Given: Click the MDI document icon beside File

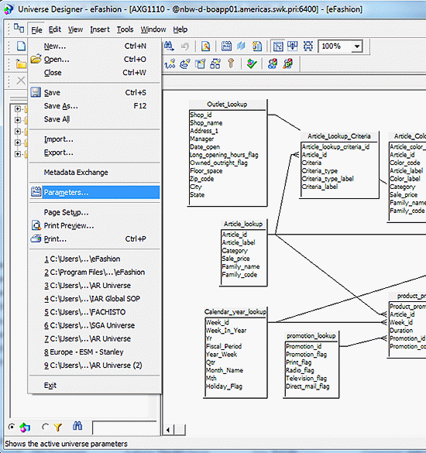Looking at the screenshot, I should point(19,29).
